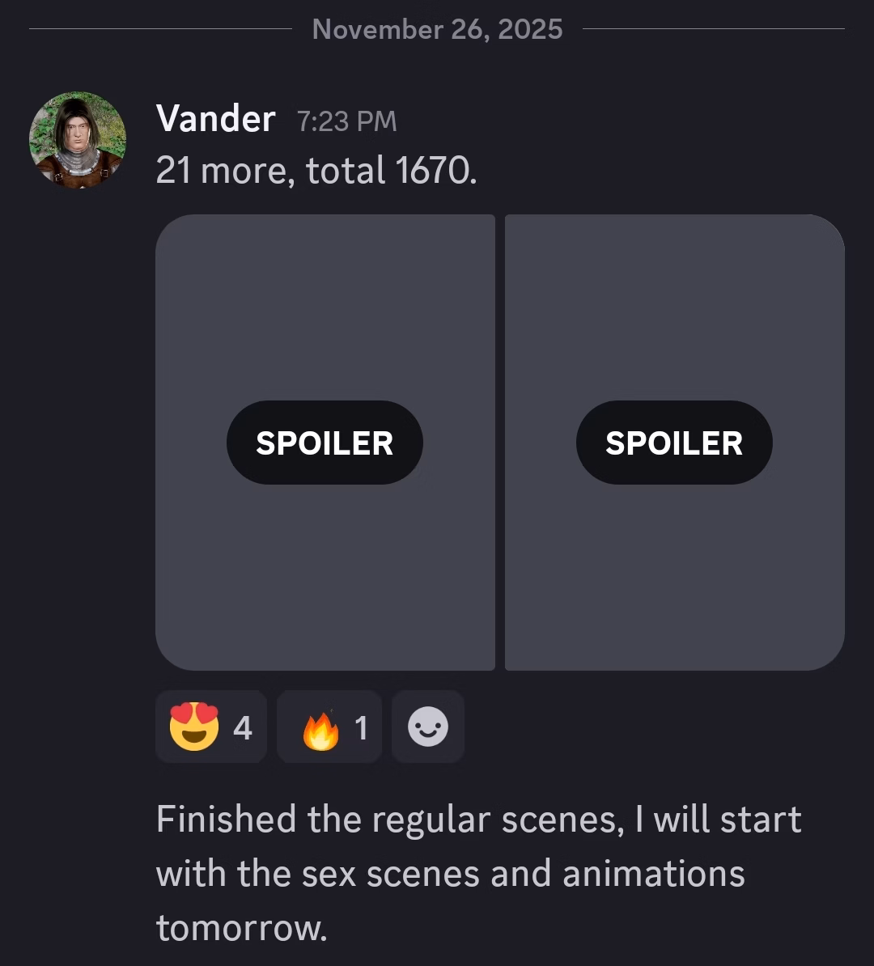Click the 7:23 PM message timestamp
The height and width of the screenshot is (966, 874).
pos(346,121)
